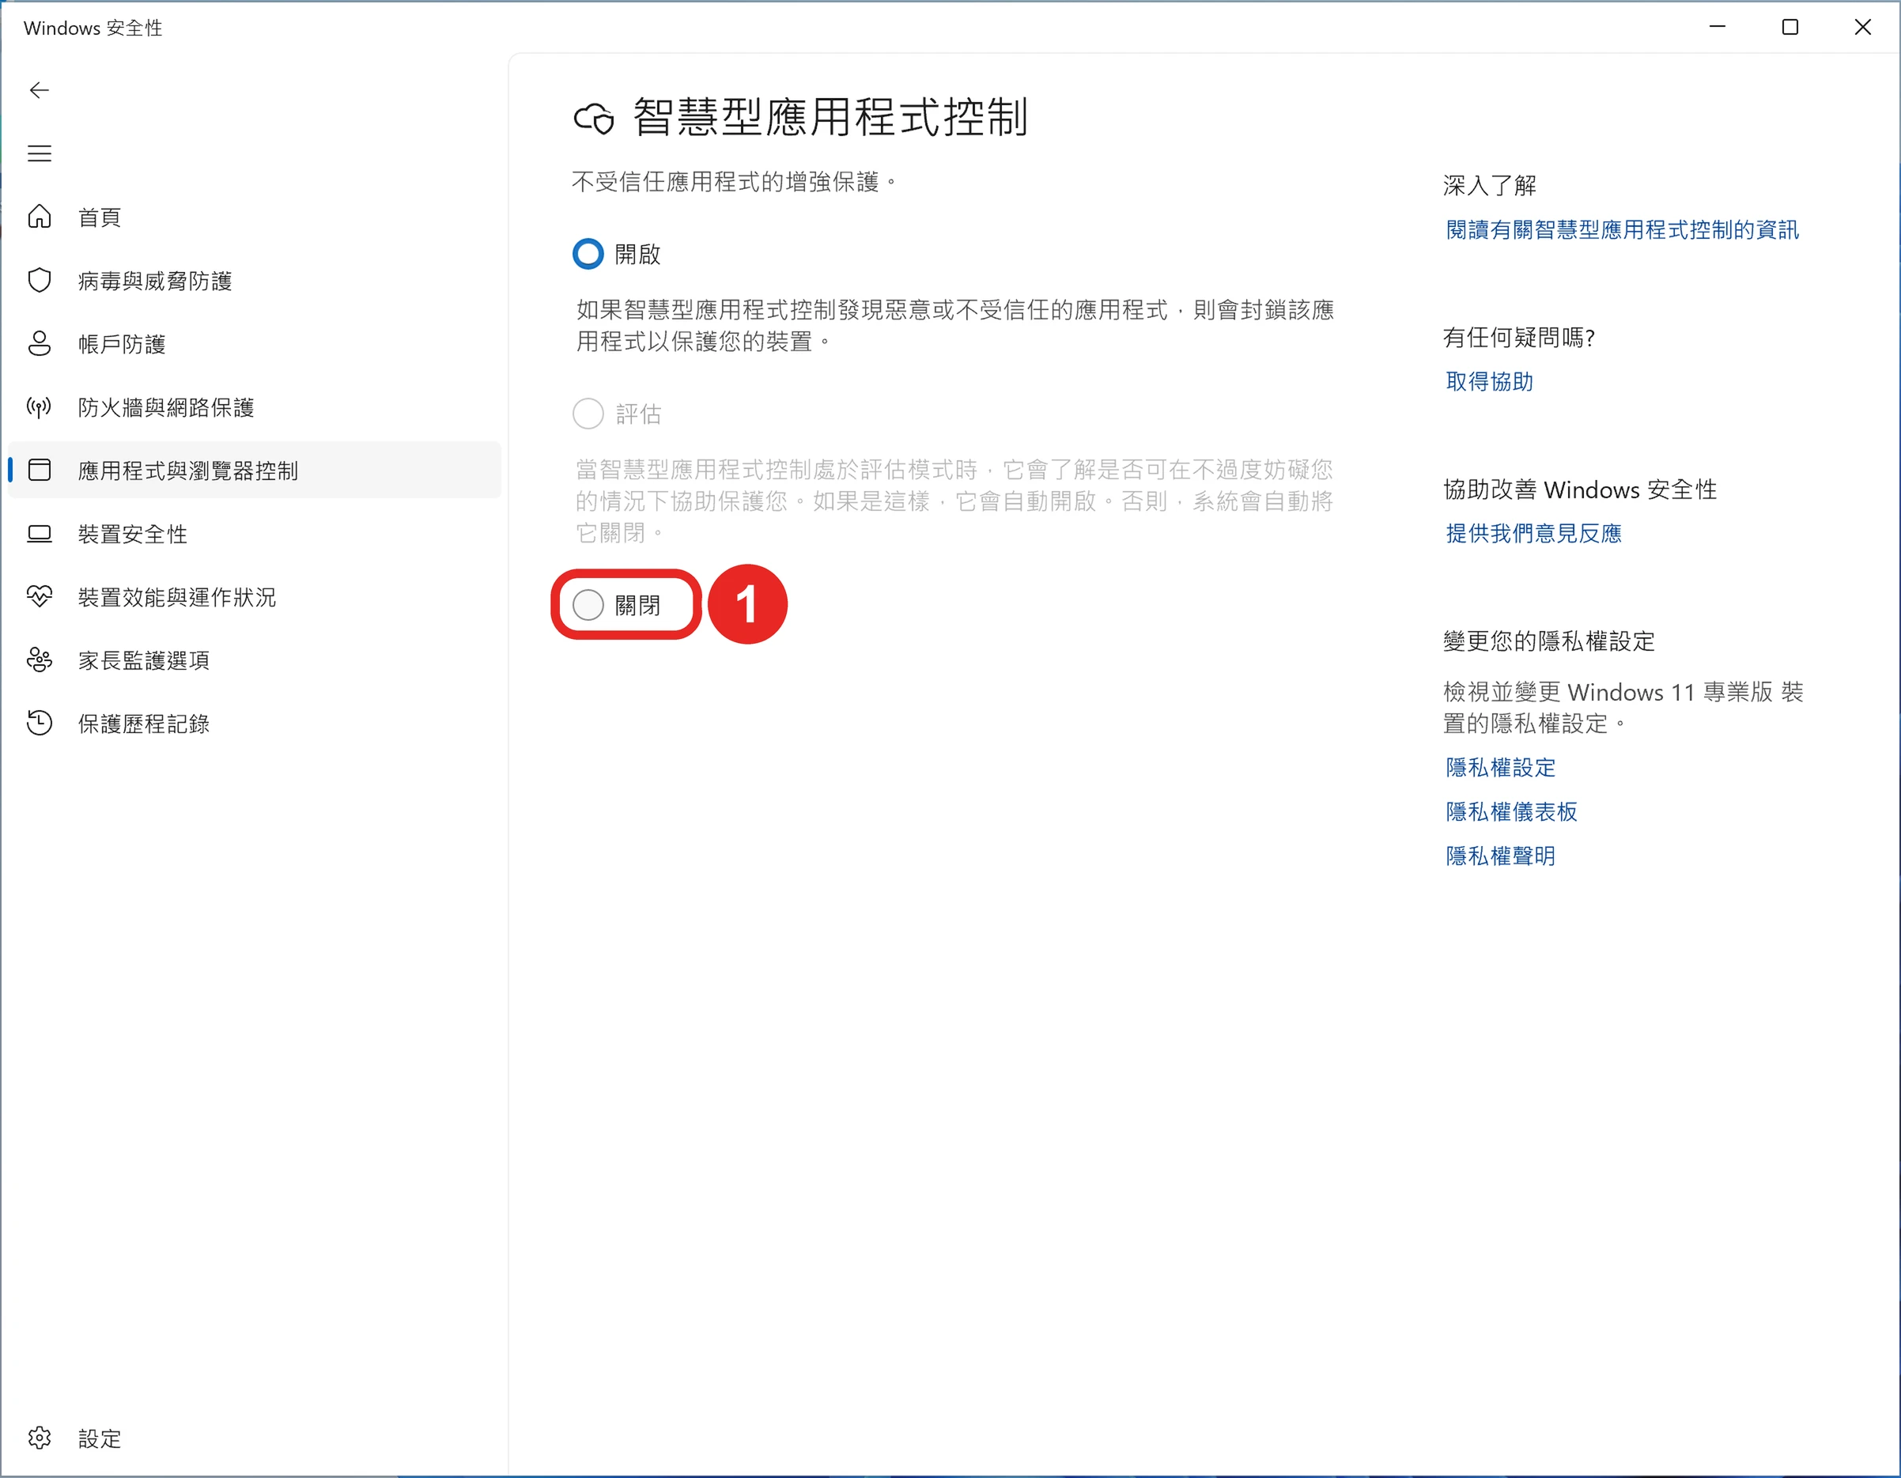
Task: Select the 開啟 radio button
Action: coord(588,254)
